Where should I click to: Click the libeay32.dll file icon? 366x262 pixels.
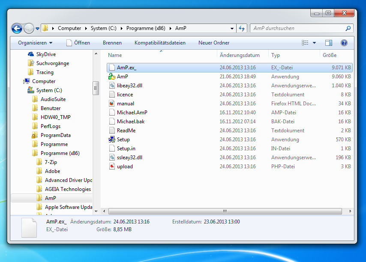(112, 86)
